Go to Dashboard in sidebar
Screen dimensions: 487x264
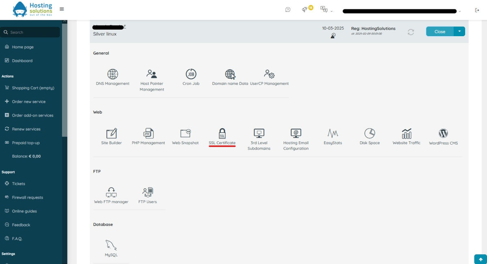pos(22,61)
